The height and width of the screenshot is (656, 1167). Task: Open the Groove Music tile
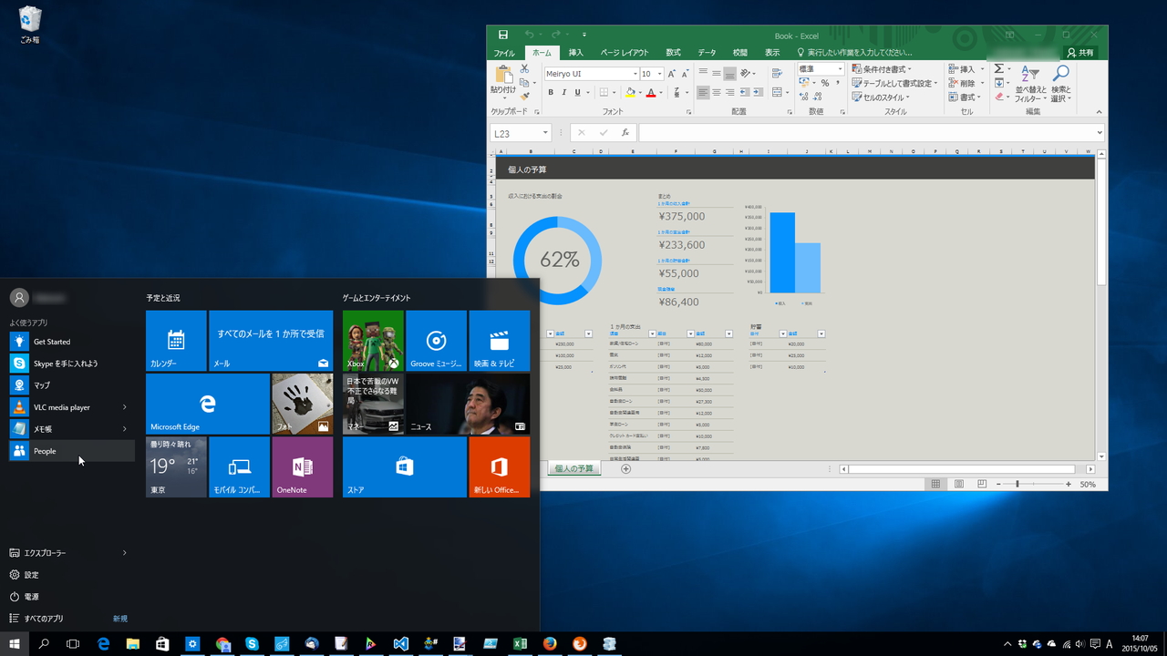coord(436,341)
